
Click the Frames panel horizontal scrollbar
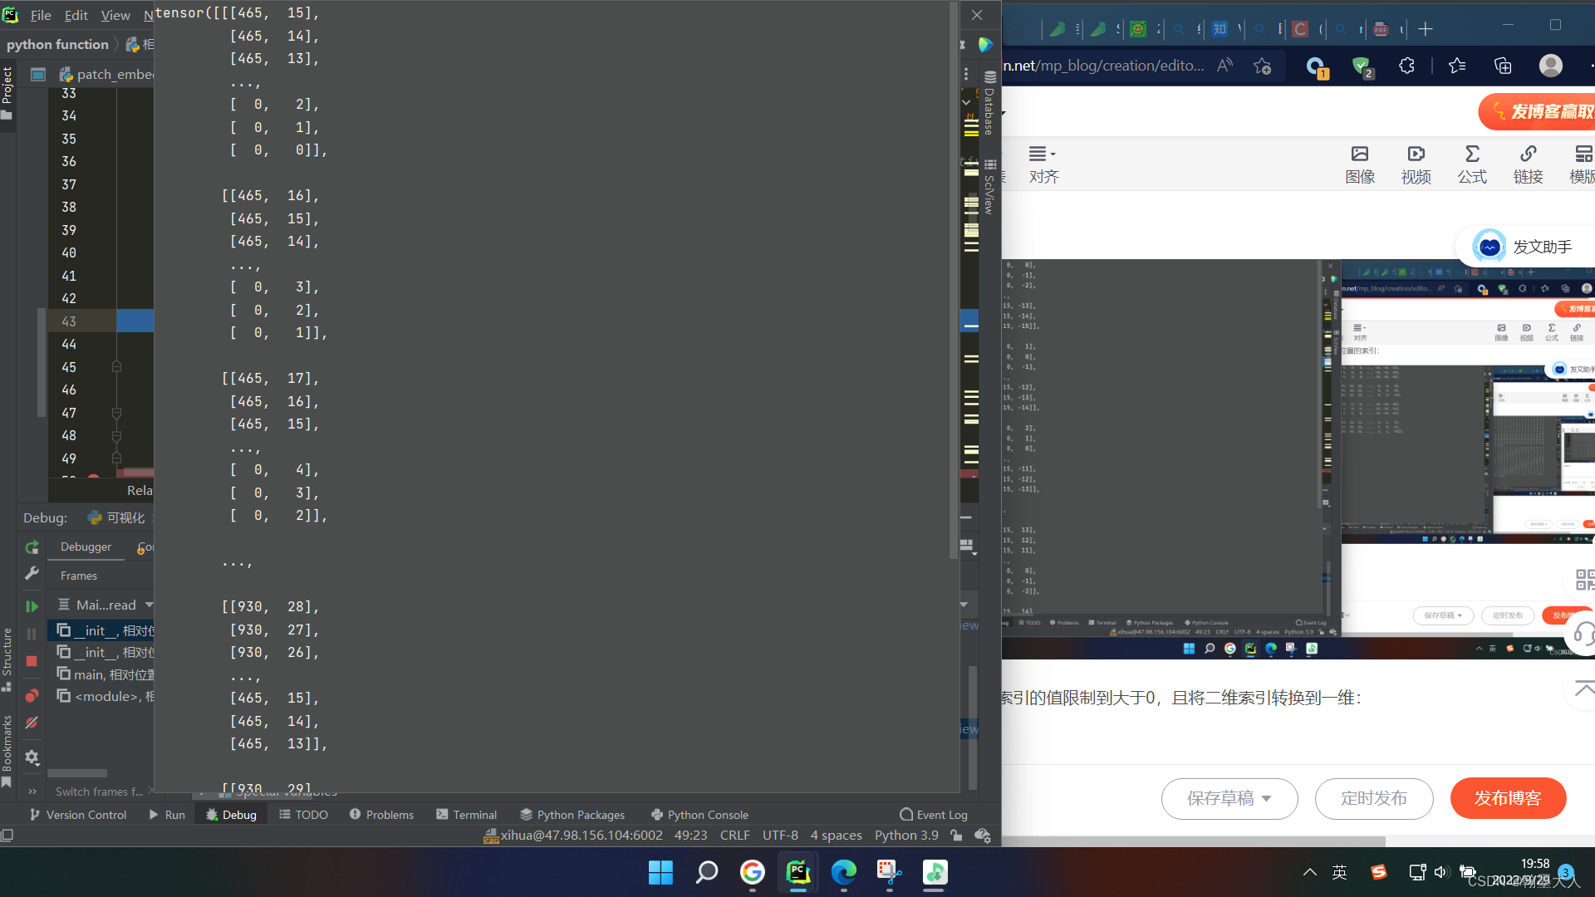77,772
